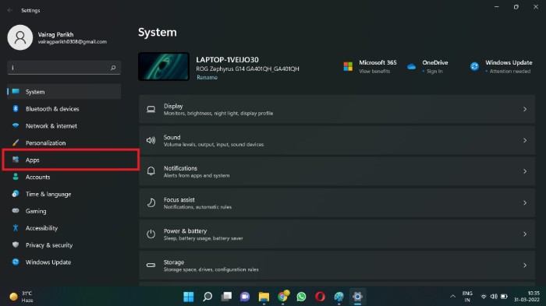This screenshot has width=546, height=306.
Task: Open the Opera browser from the taskbar
Action: click(320, 297)
